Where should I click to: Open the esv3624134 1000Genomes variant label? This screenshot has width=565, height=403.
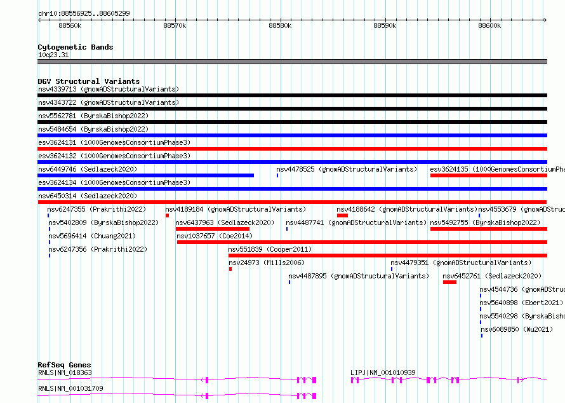pyautogui.click(x=114, y=182)
